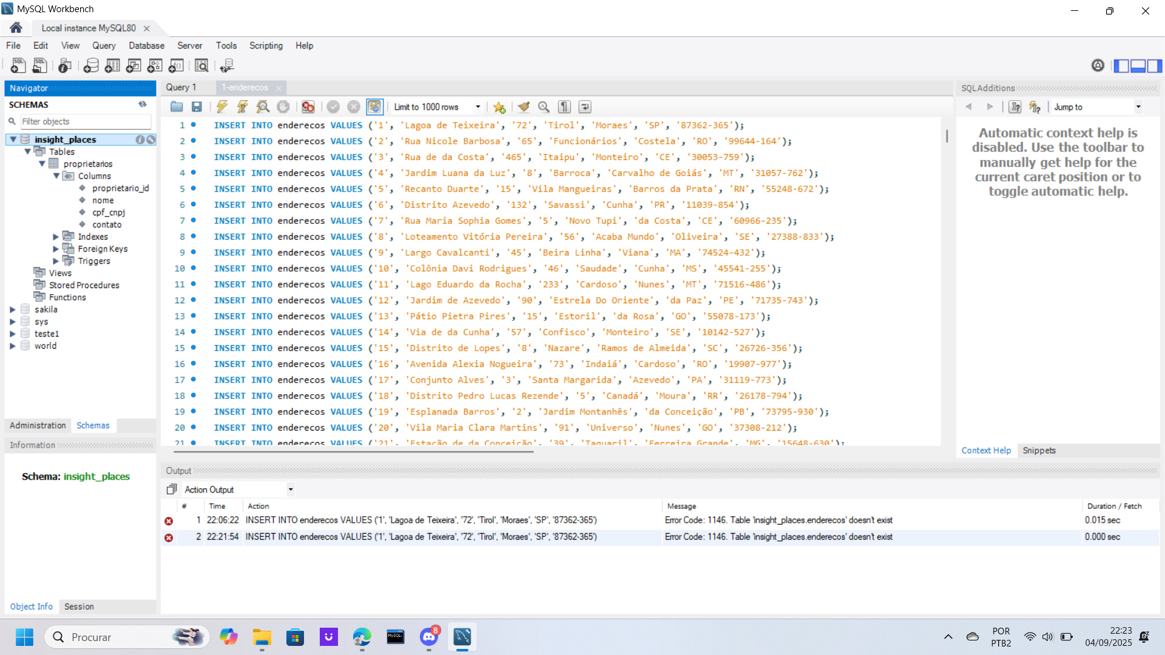The image size is (1165, 655).
Task: Click the taskbar Procurar search box
Action: (x=127, y=637)
